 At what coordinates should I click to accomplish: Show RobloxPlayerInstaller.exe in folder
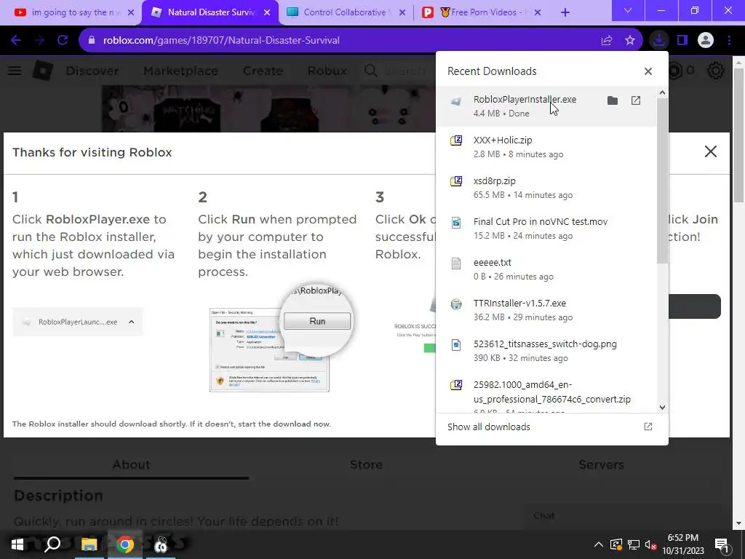[613, 100]
